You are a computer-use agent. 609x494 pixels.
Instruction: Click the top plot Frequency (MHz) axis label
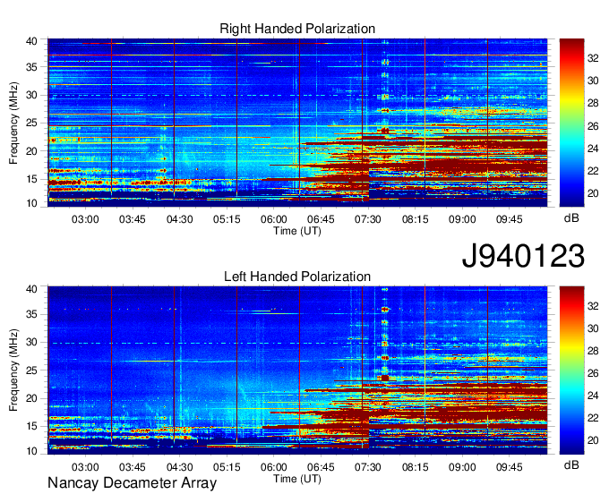point(13,123)
